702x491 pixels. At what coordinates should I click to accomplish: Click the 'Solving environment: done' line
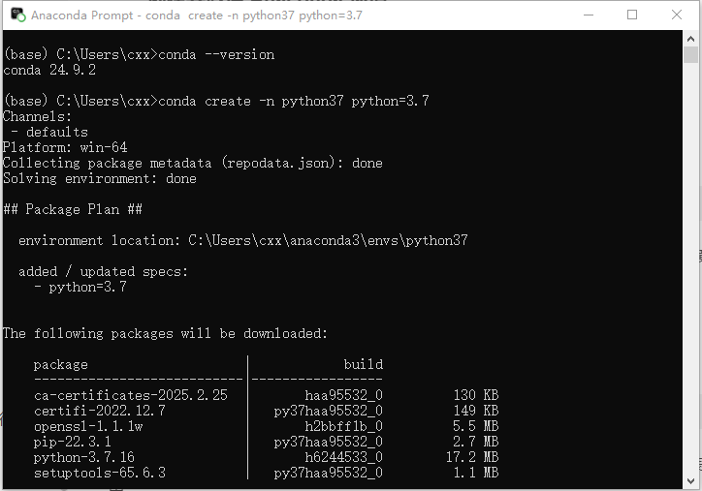click(100, 178)
